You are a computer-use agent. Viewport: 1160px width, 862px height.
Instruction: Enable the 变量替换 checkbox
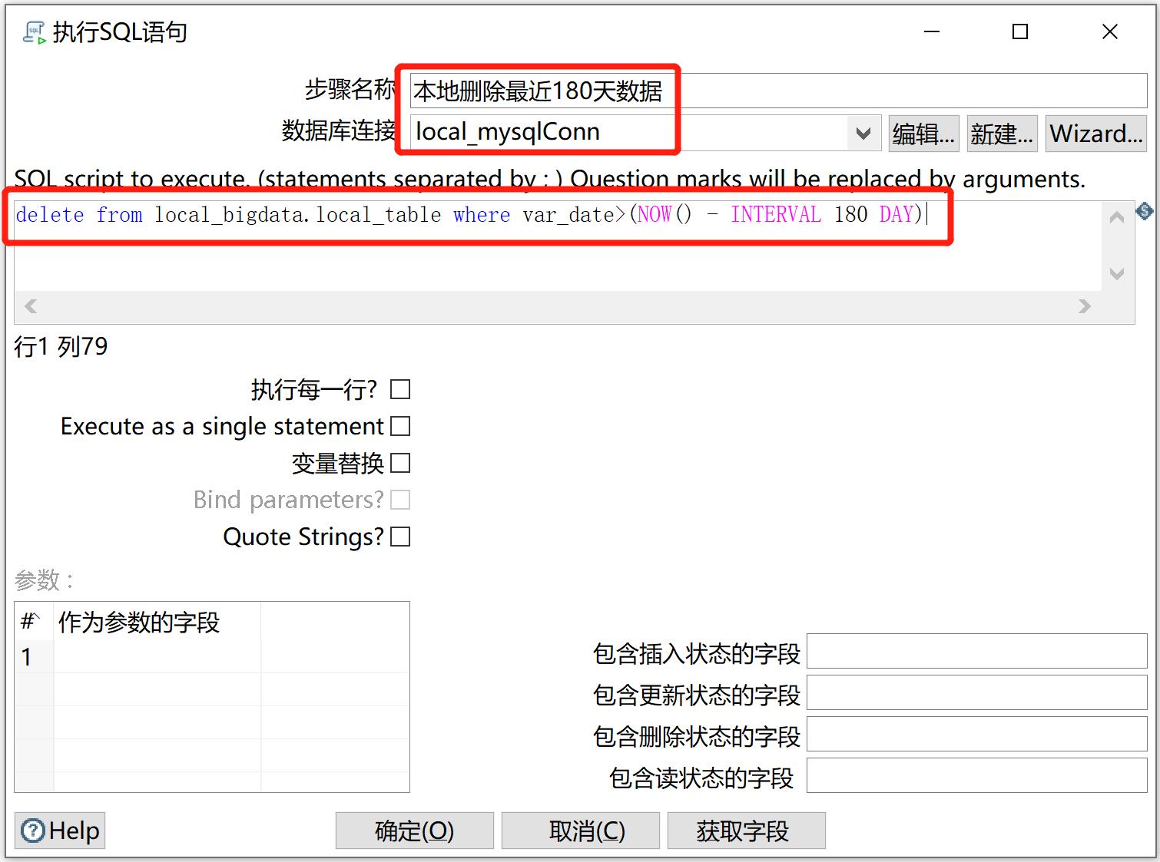[400, 463]
